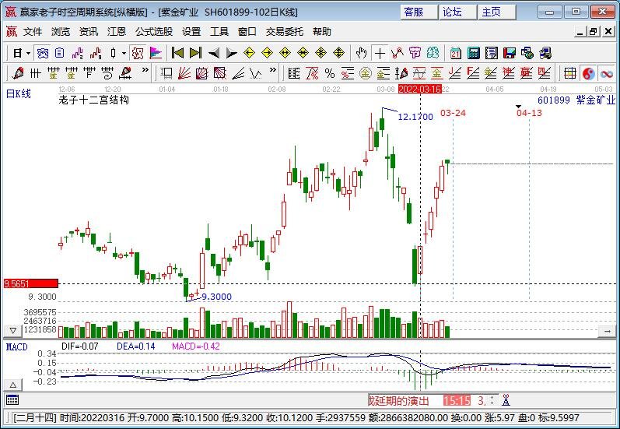620x429 pixels.
Task: Click the 老子十二宫结构 text
Action: point(93,100)
